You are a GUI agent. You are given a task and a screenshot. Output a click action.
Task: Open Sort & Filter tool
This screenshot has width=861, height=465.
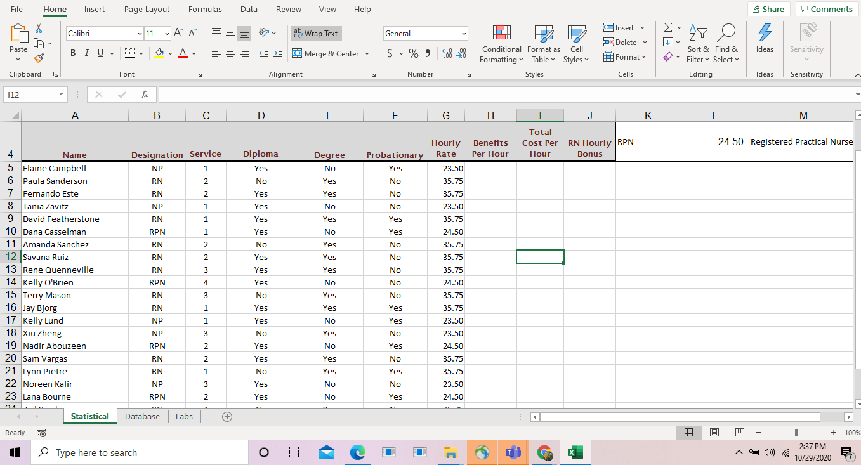(x=698, y=44)
